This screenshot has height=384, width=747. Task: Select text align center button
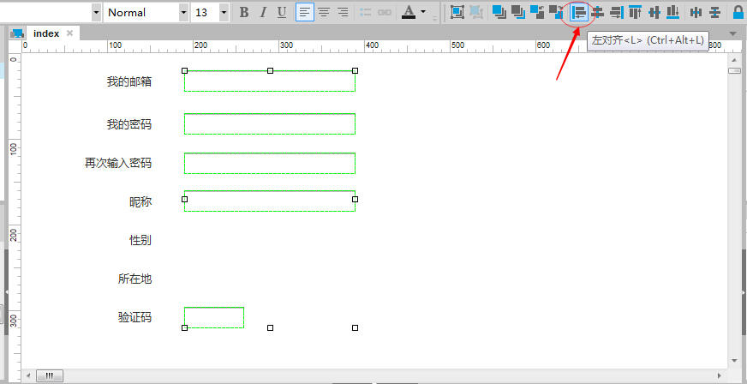[324, 12]
